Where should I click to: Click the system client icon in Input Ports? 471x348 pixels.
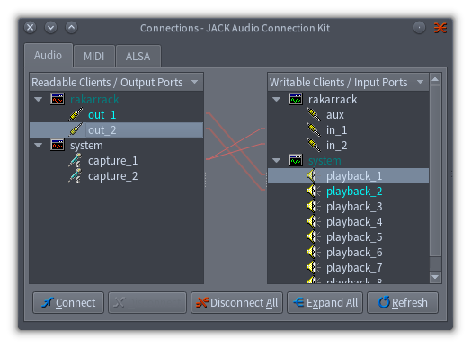pyautogui.click(x=296, y=160)
